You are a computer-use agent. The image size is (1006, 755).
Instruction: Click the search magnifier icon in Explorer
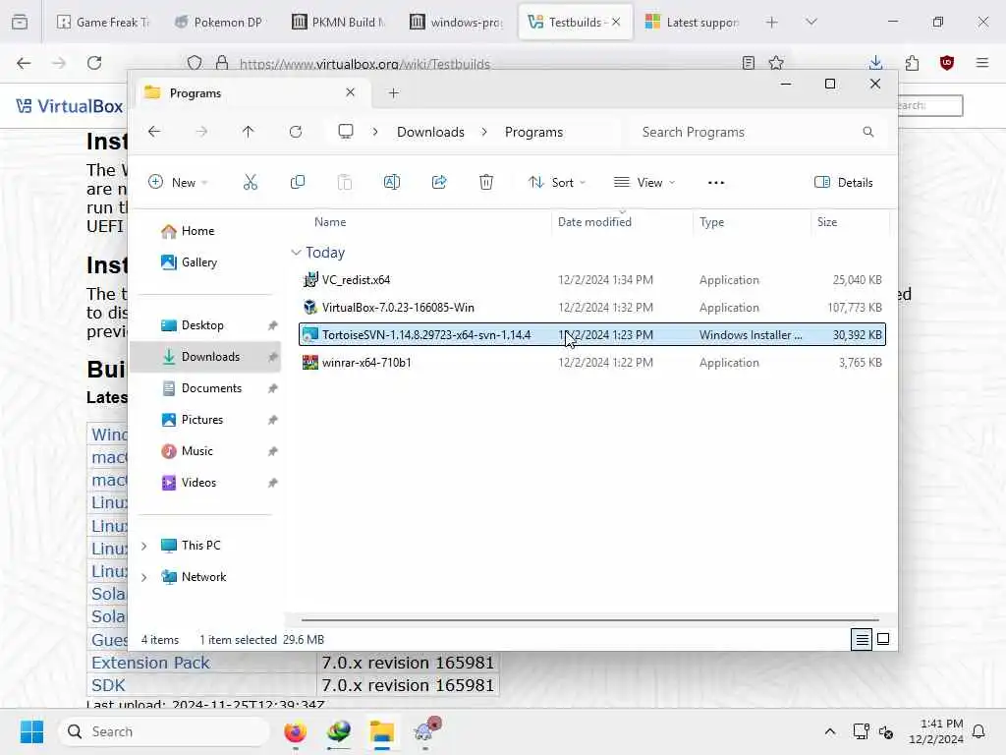click(x=868, y=132)
